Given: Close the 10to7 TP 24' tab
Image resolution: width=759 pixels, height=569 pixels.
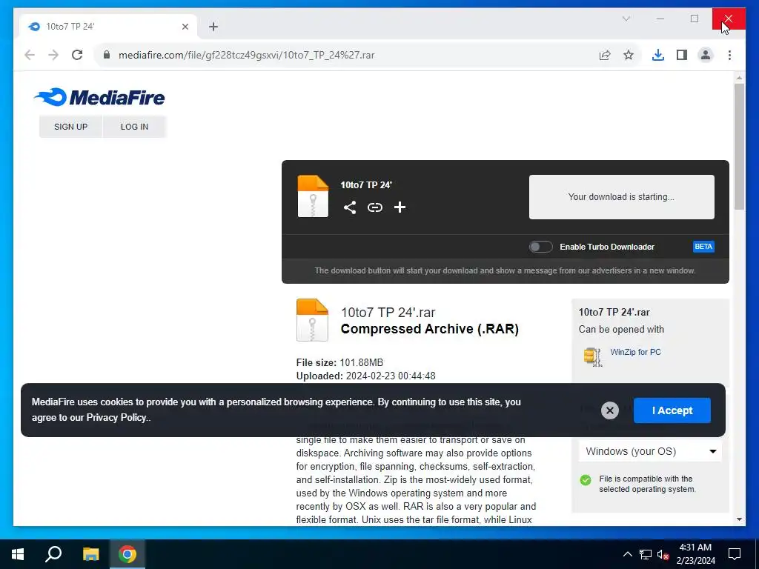Looking at the screenshot, I should coord(185,27).
